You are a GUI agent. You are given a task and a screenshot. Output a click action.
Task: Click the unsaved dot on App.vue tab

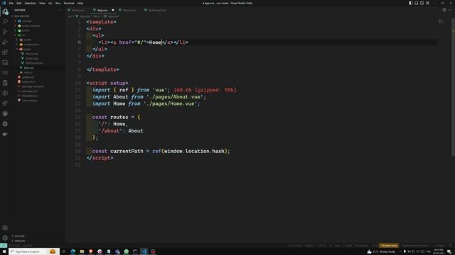click(113, 10)
